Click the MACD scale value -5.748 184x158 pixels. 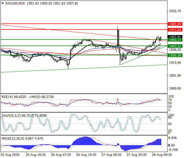coord(173,150)
